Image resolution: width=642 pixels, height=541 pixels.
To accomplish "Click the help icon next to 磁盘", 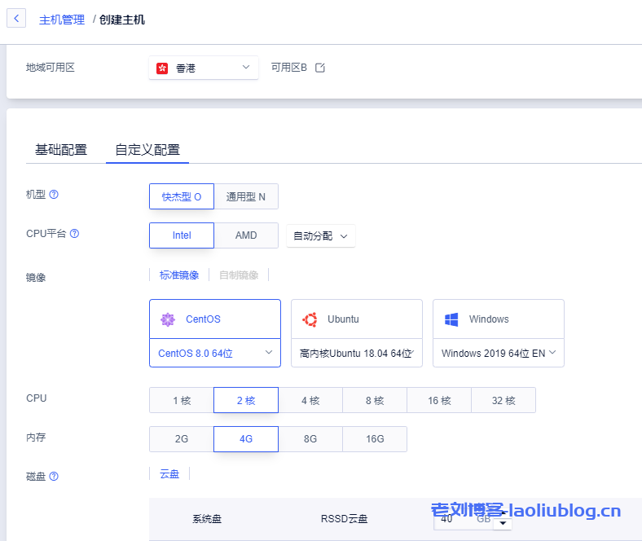I will coord(54,477).
